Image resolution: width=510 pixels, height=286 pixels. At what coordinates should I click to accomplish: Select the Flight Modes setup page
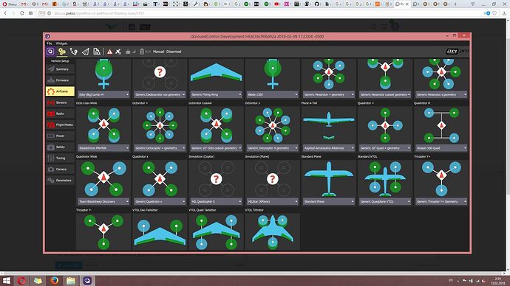[60, 125]
